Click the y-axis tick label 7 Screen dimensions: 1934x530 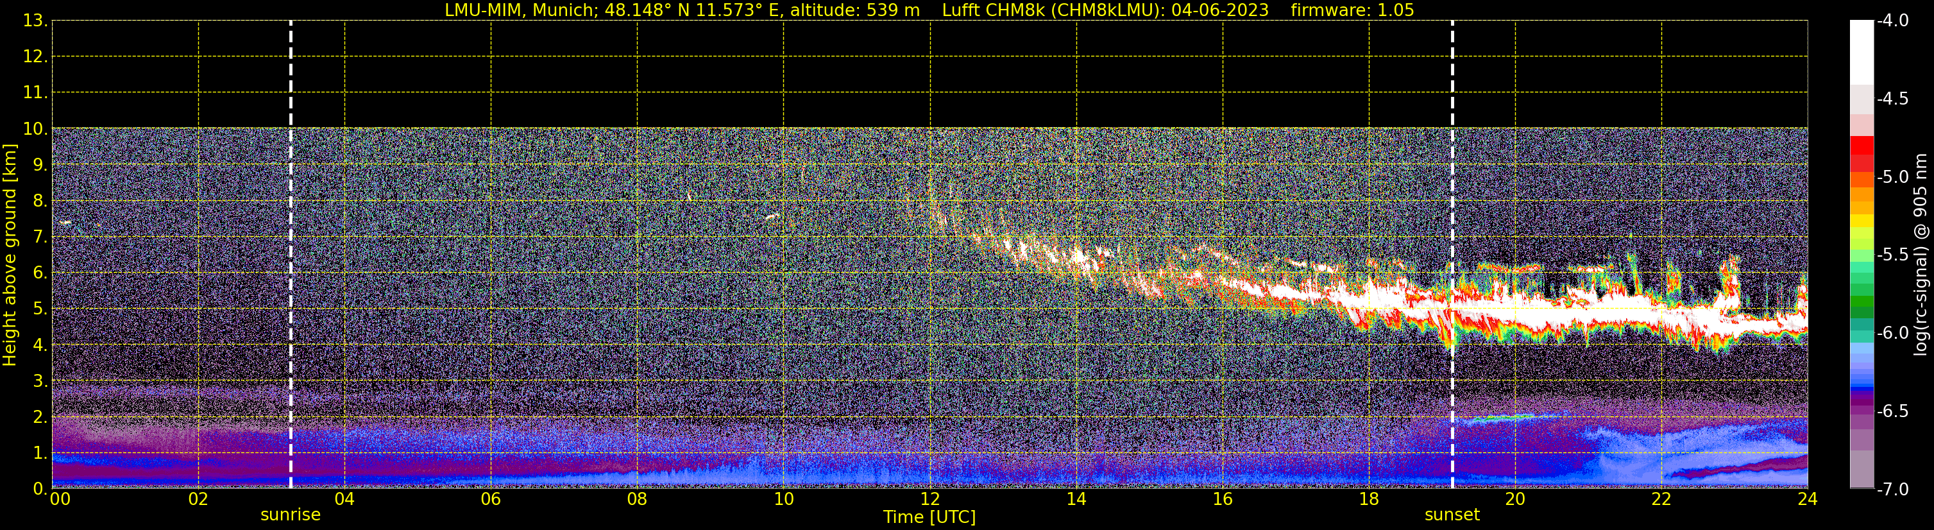[x=40, y=237]
